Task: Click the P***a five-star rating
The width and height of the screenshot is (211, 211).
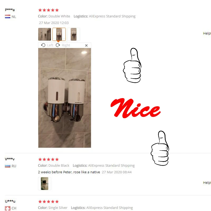Action: point(49,10)
